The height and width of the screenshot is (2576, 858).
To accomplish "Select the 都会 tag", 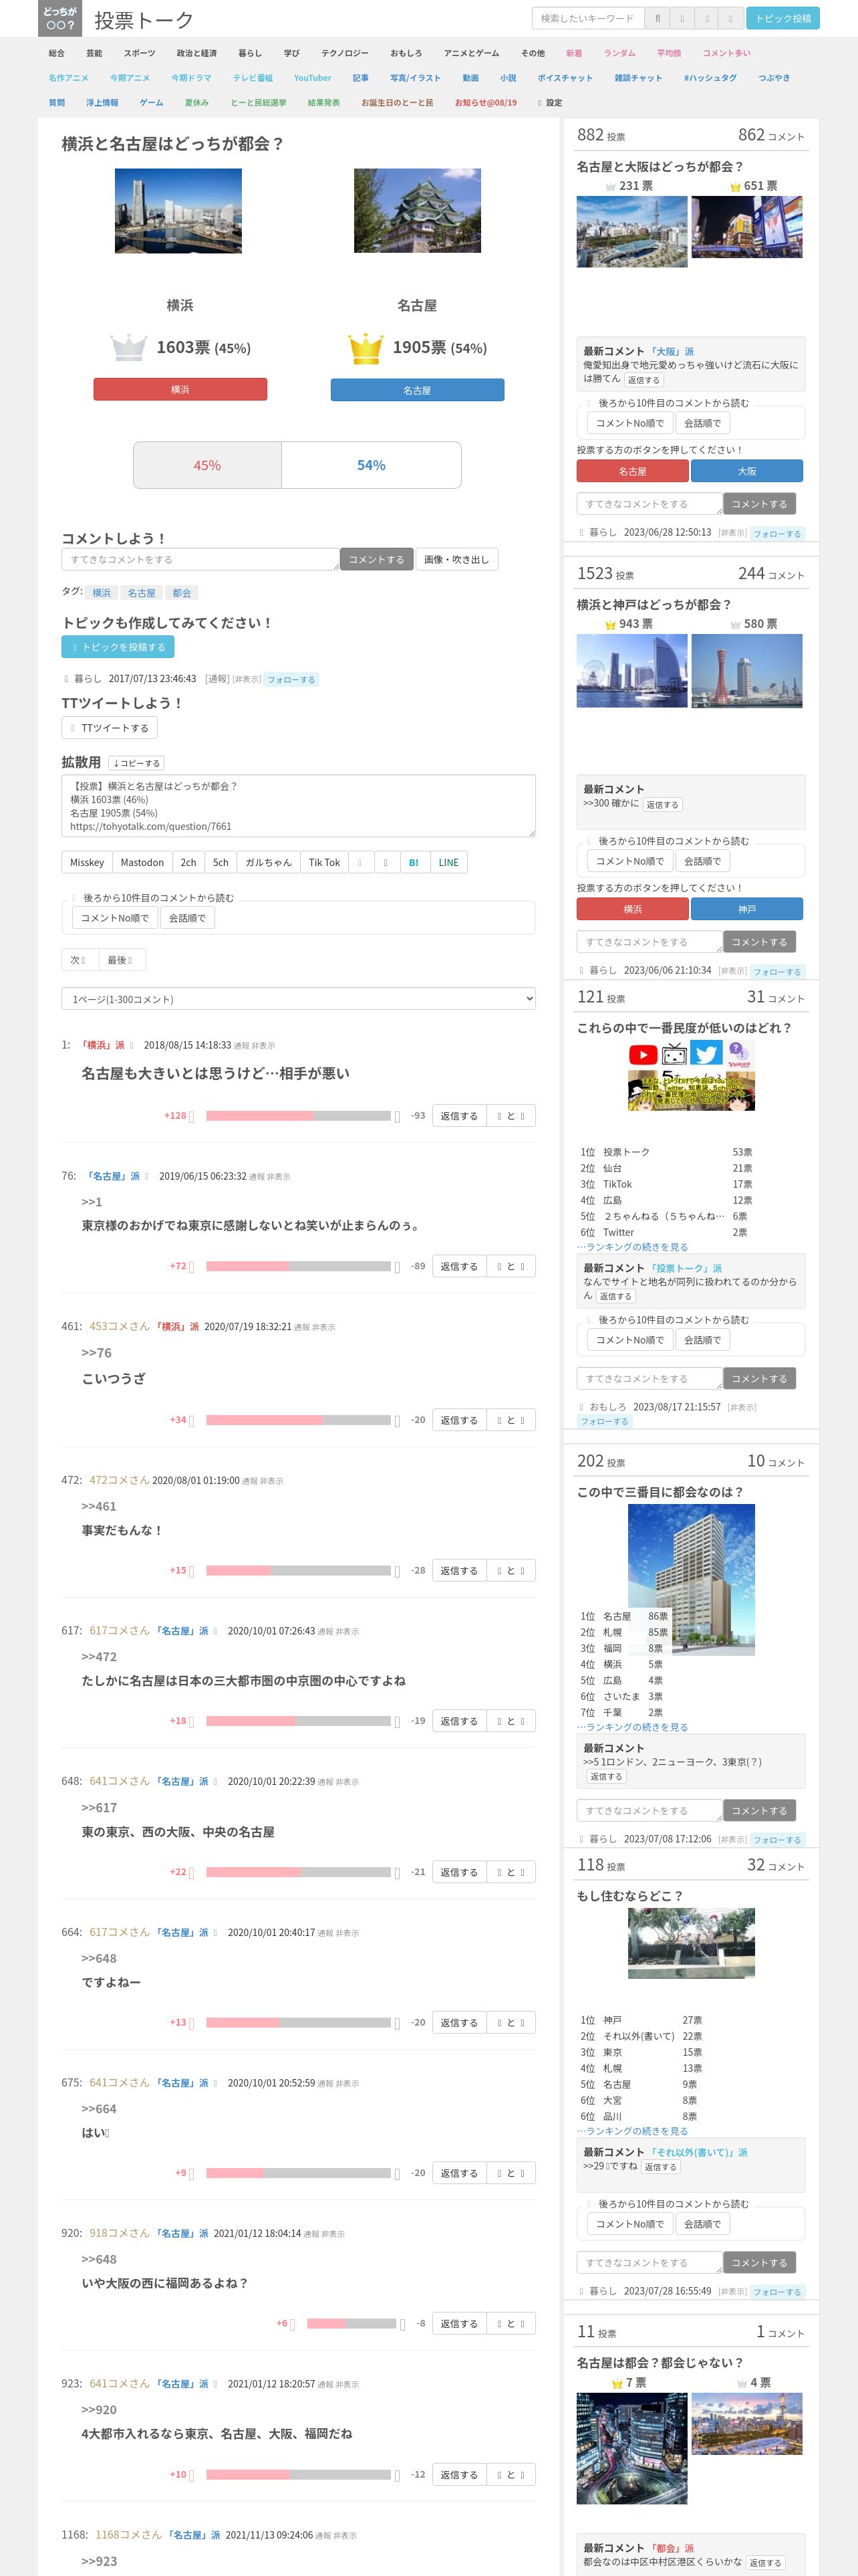I will pyautogui.click(x=182, y=593).
